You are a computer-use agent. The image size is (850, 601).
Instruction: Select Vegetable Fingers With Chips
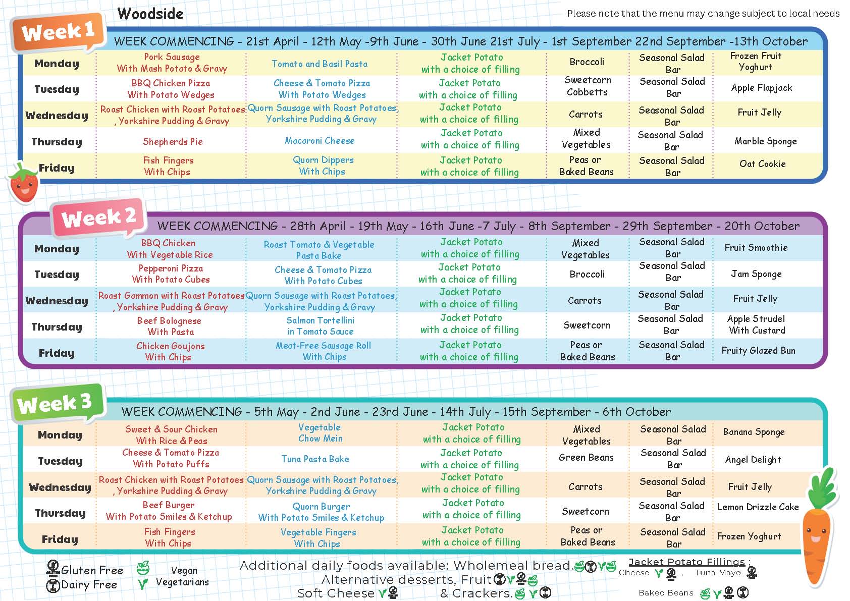click(318, 538)
